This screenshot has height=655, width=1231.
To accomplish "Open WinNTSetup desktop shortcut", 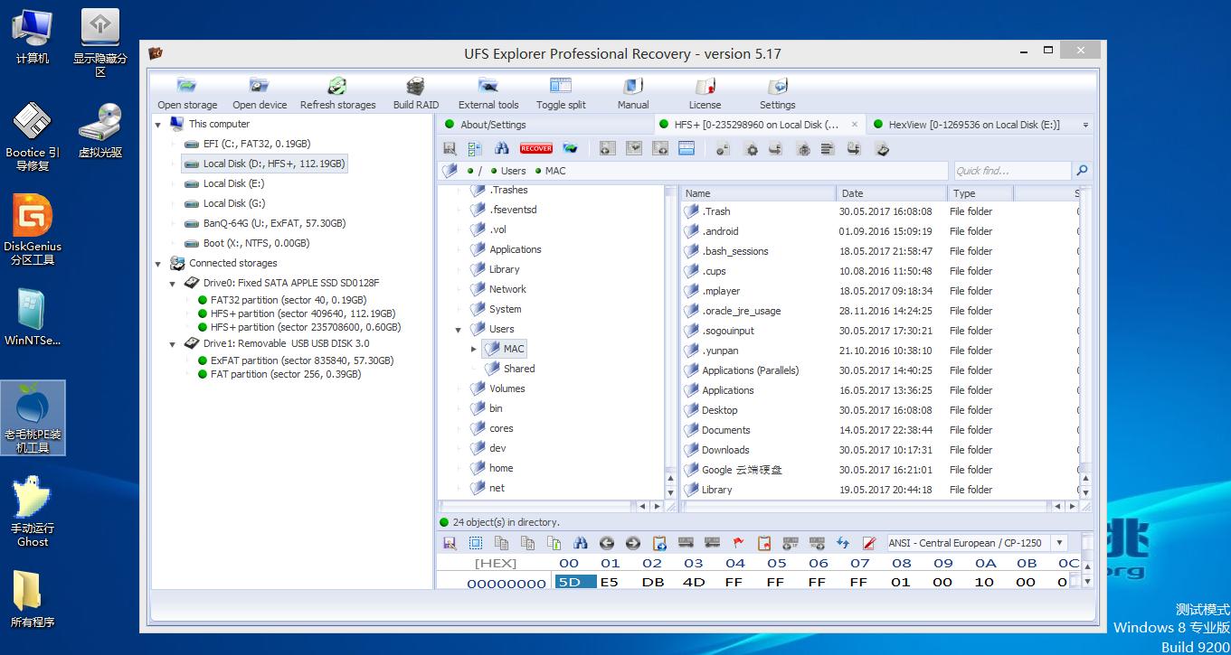I will 33,318.
